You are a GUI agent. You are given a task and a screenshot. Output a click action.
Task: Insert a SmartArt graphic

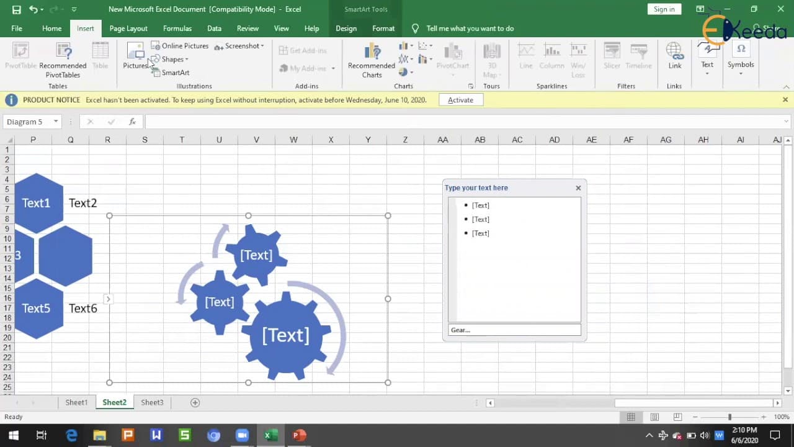coord(171,73)
